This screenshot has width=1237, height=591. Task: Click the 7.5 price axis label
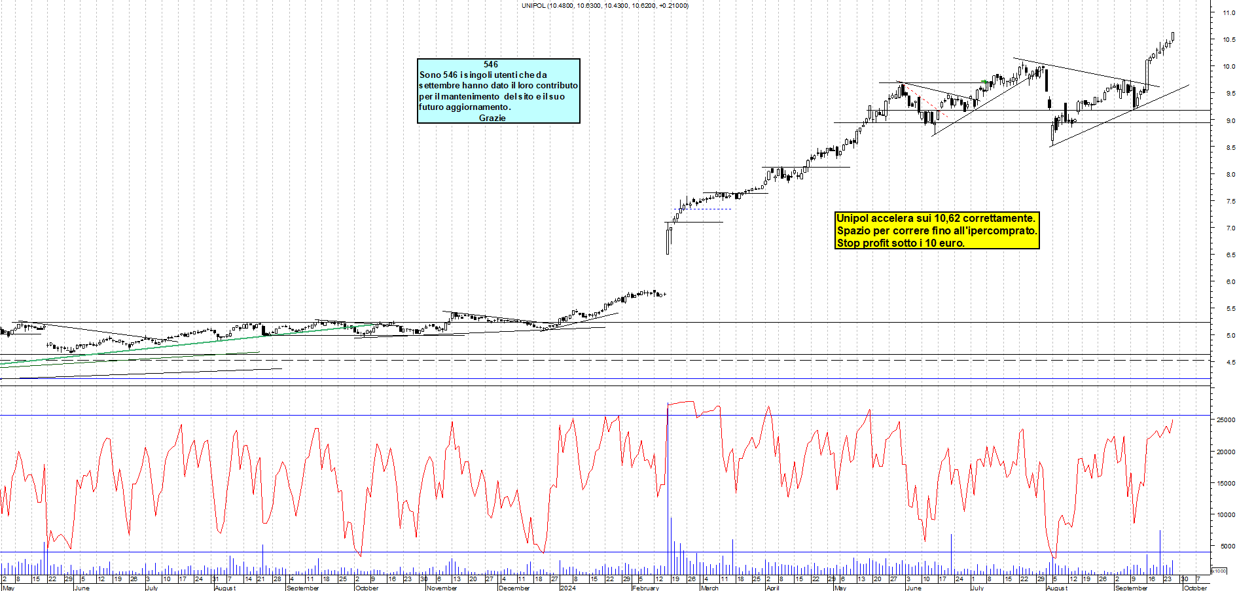tap(1230, 202)
